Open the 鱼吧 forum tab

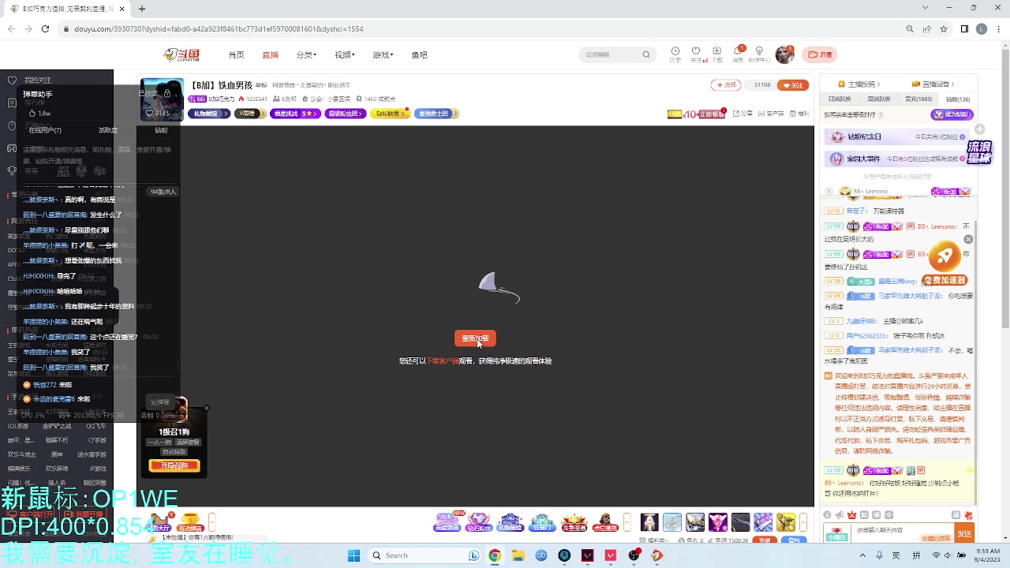(x=419, y=55)
